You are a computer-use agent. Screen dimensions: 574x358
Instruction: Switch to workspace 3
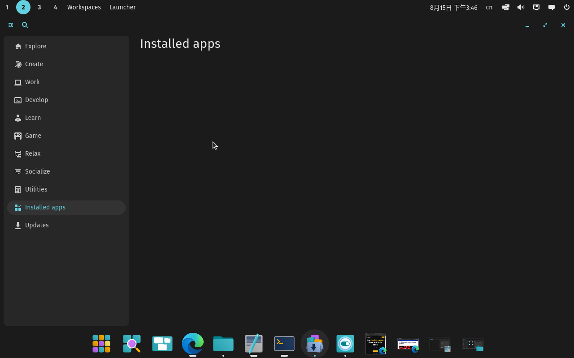point(39,7)
